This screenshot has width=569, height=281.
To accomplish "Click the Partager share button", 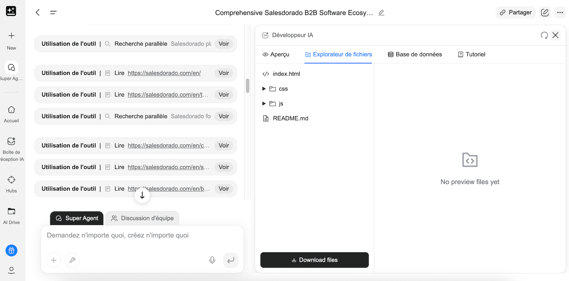I will click(x=515, y=13).
